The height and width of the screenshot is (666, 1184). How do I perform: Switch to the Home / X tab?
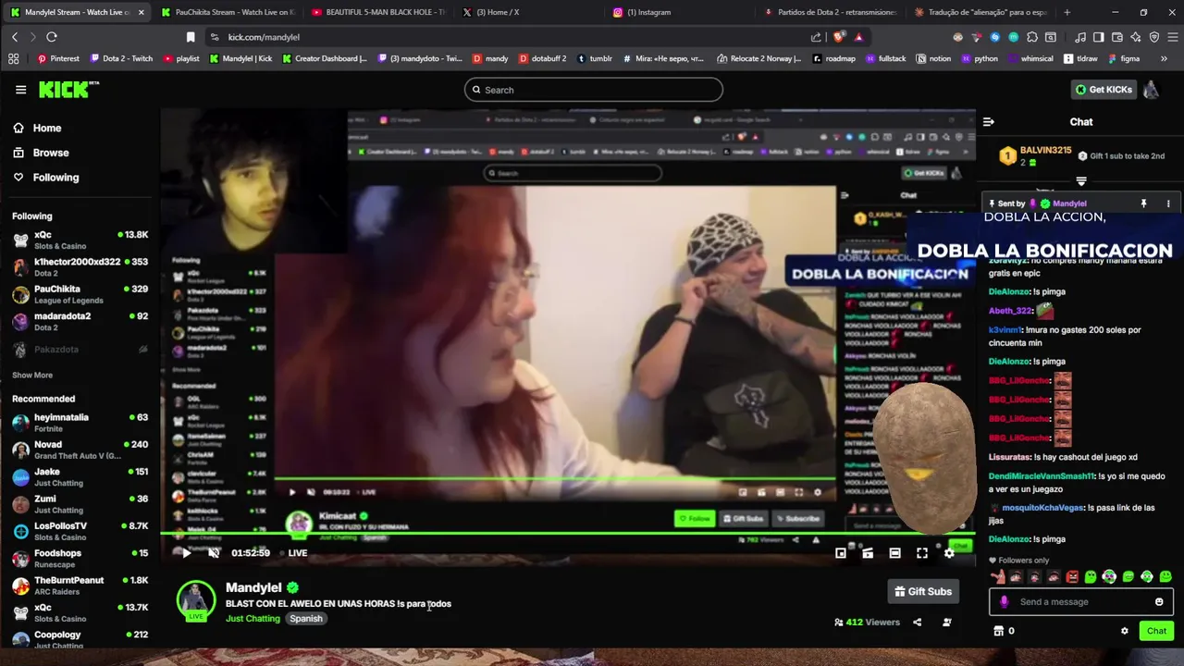tap(528, 12)
